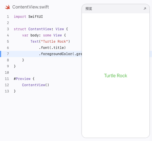Click line number 11 in gutter
The width and height of the screenshot is (152, 141).
(x=7, y=79)
